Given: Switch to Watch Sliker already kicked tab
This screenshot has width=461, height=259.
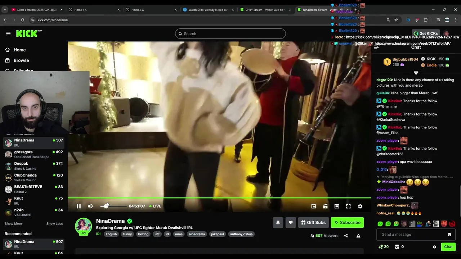Looking at the screenshot, I should 208,10.
